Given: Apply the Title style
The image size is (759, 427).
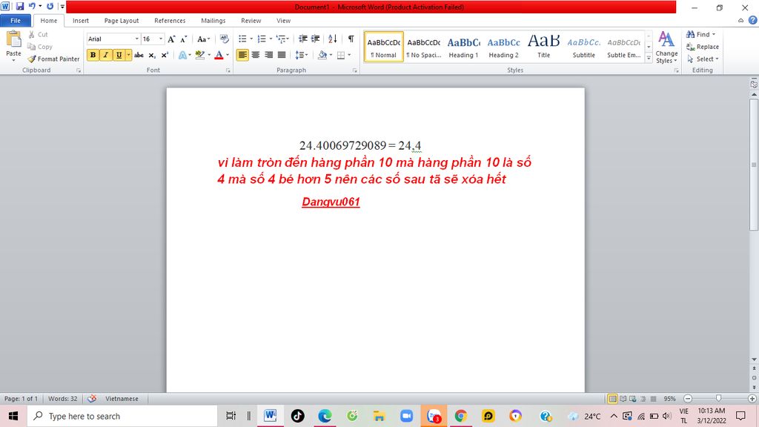Looking at the screenshot, I should tap(543, 47).
